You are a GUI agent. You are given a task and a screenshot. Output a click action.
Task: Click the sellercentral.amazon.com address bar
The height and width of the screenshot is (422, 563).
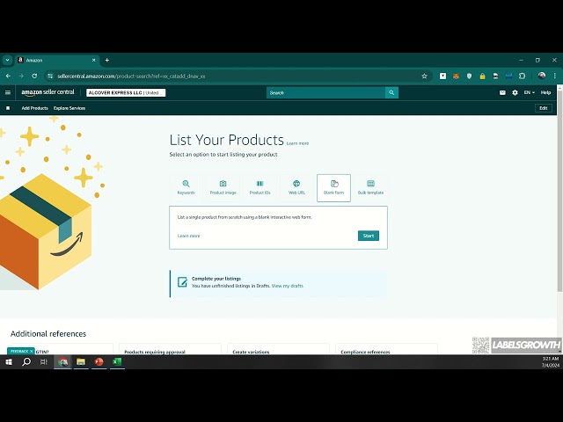tap(237, 76)
